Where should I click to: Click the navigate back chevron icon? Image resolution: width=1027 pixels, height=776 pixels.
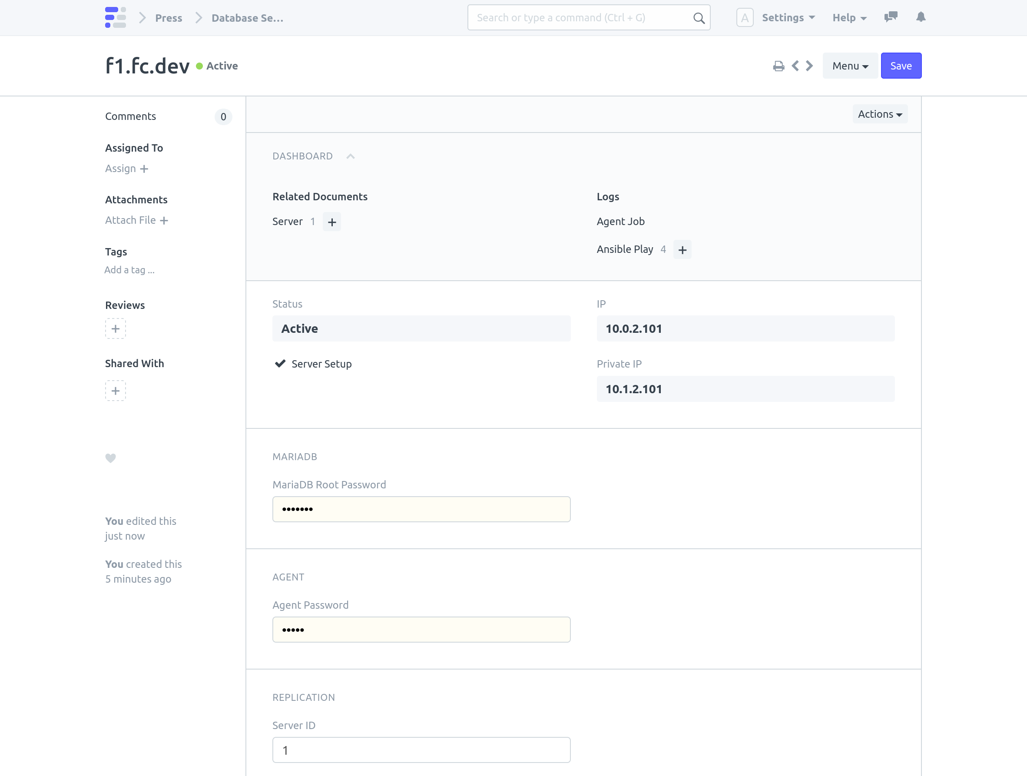tap(795, 65)
